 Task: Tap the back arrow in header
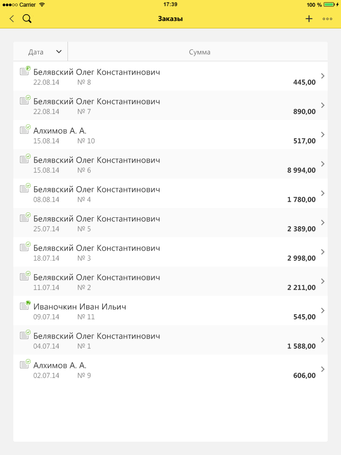[x=12, y=19]
